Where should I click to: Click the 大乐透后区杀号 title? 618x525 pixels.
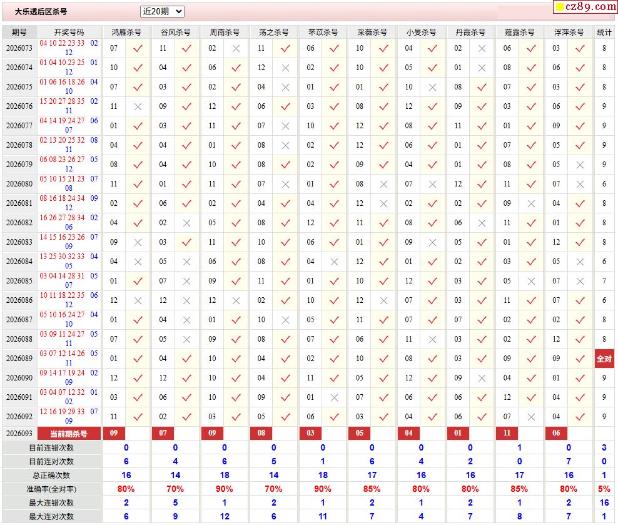41,12
